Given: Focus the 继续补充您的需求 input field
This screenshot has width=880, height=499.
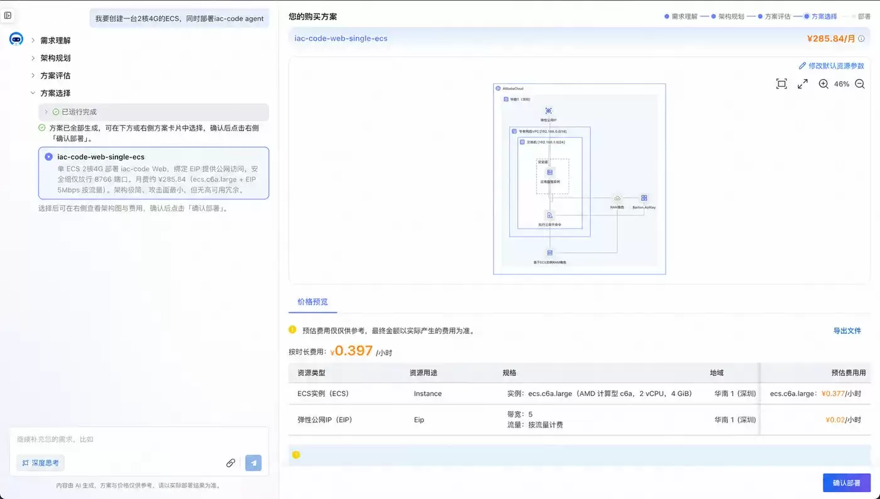Looking at the screenshot, I should point(138,439).
